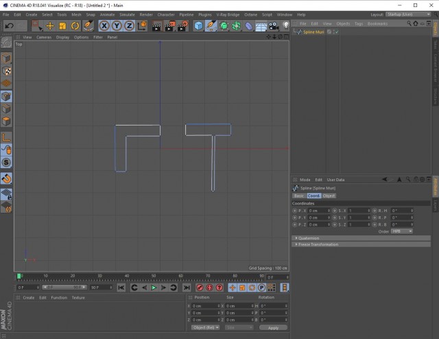This screenshot has width=439, height=339.
Task: Expand the Freeze Transformation section
Action: click(361, 244)
